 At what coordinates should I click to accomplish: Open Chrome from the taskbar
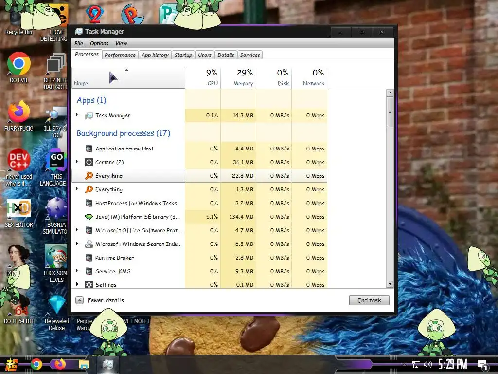tap(36, 364)
